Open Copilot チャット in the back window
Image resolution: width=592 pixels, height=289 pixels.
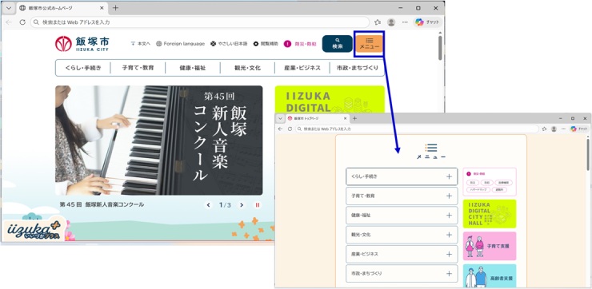point(427,22)
